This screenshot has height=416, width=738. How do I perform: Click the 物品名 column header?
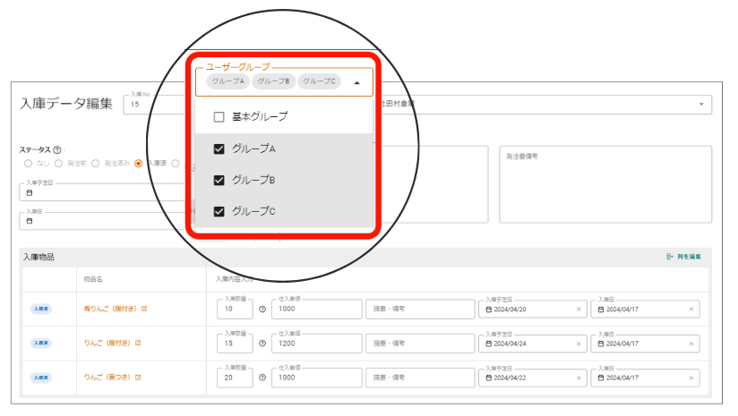tap(93, 279)
